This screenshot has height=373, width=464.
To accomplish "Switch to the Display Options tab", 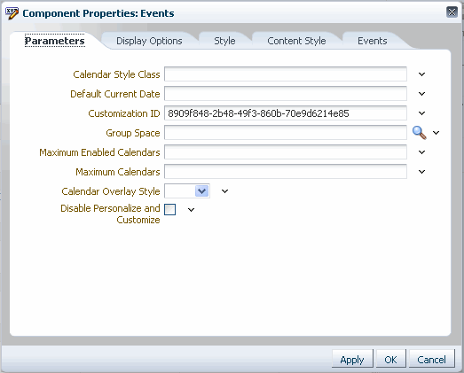I will pos(149,41).
